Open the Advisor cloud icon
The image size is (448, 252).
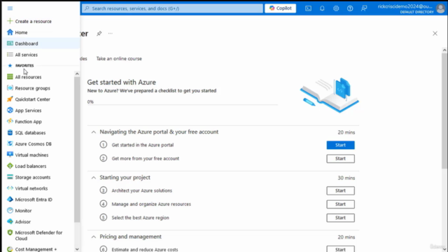coord(10,221)
